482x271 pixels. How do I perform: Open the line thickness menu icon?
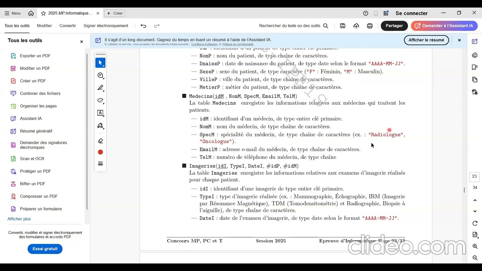[100, 163]
